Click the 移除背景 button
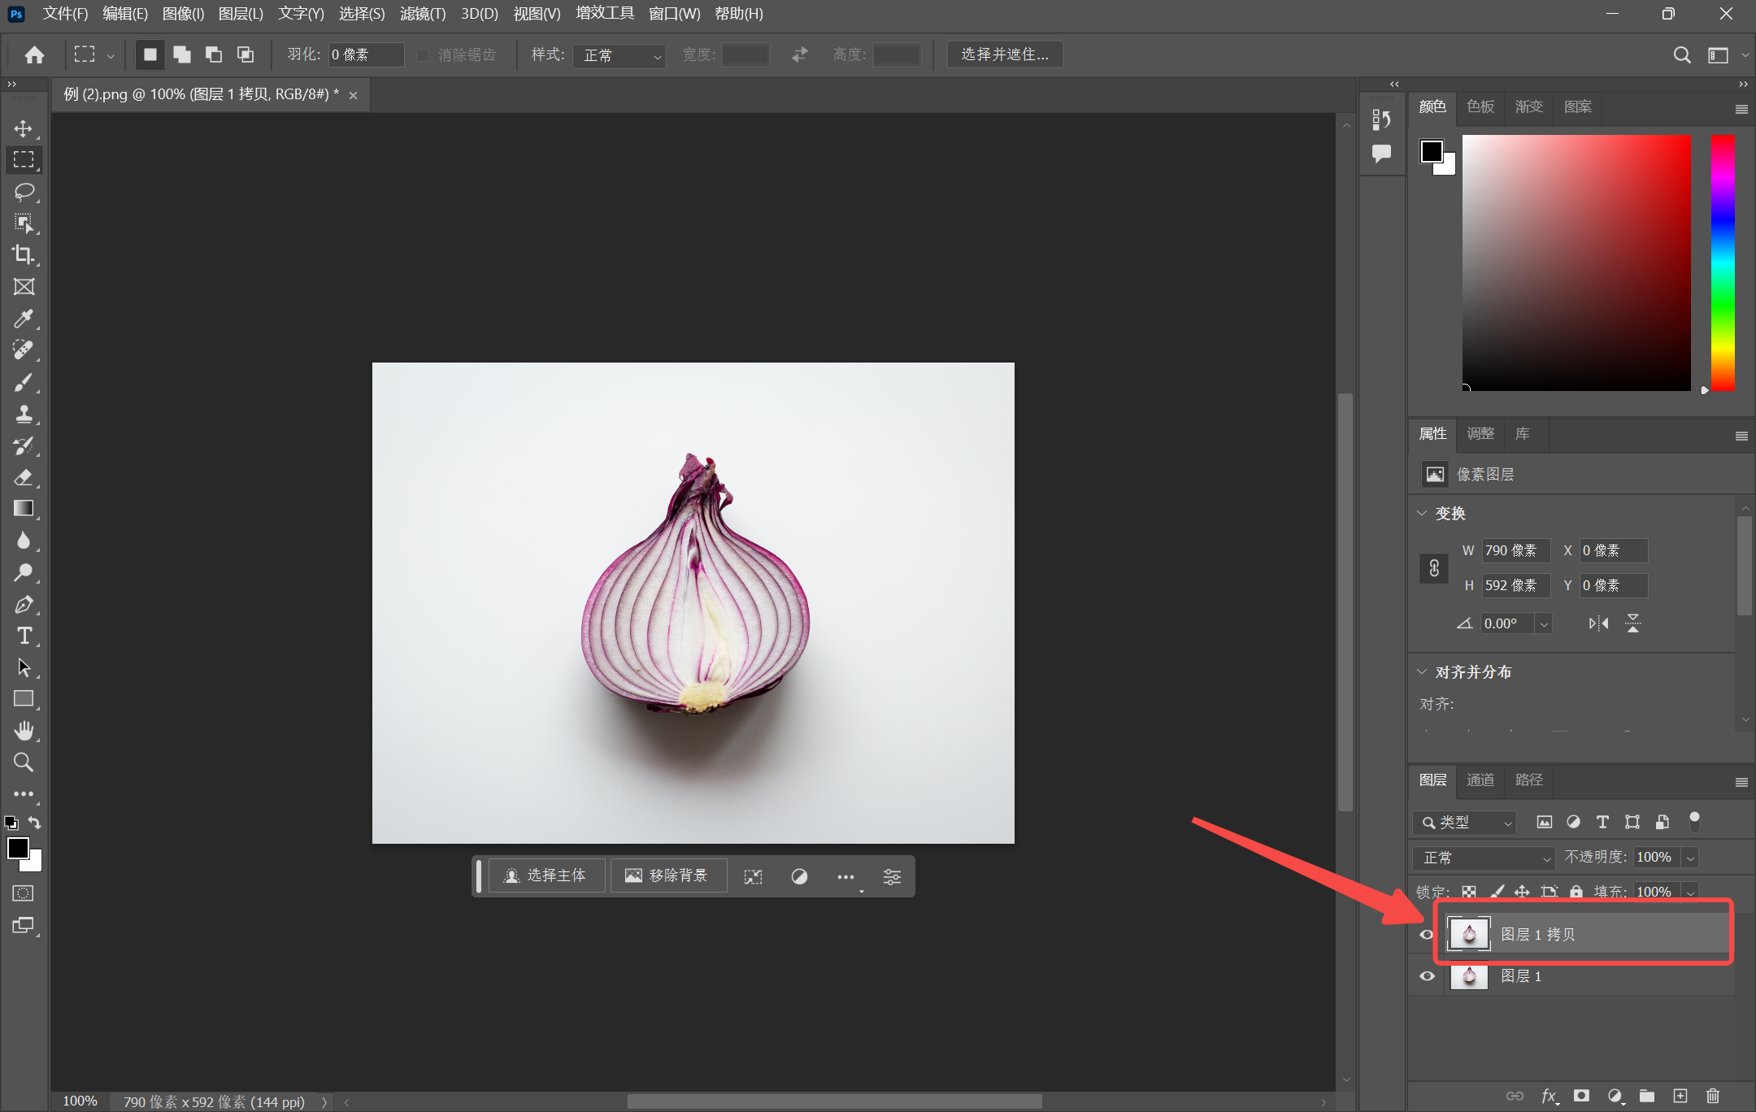The height and width of the screenshot is (1112, 1756). click(667, 875)
